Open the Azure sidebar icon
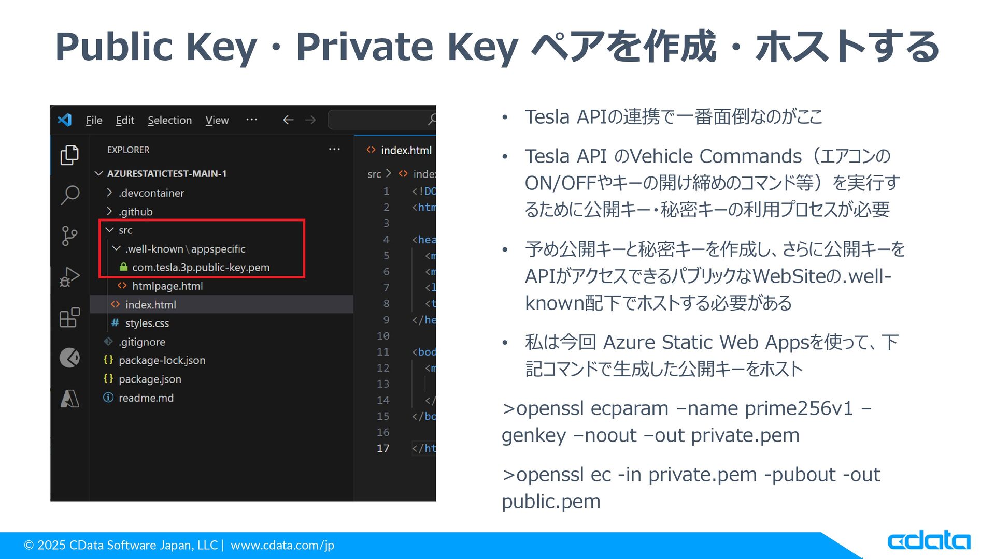The width and height of the screenshot is (995, 559). tap(69, 399)
